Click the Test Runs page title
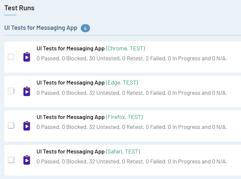This screenshot has width=241, height=179. [19, 8]
